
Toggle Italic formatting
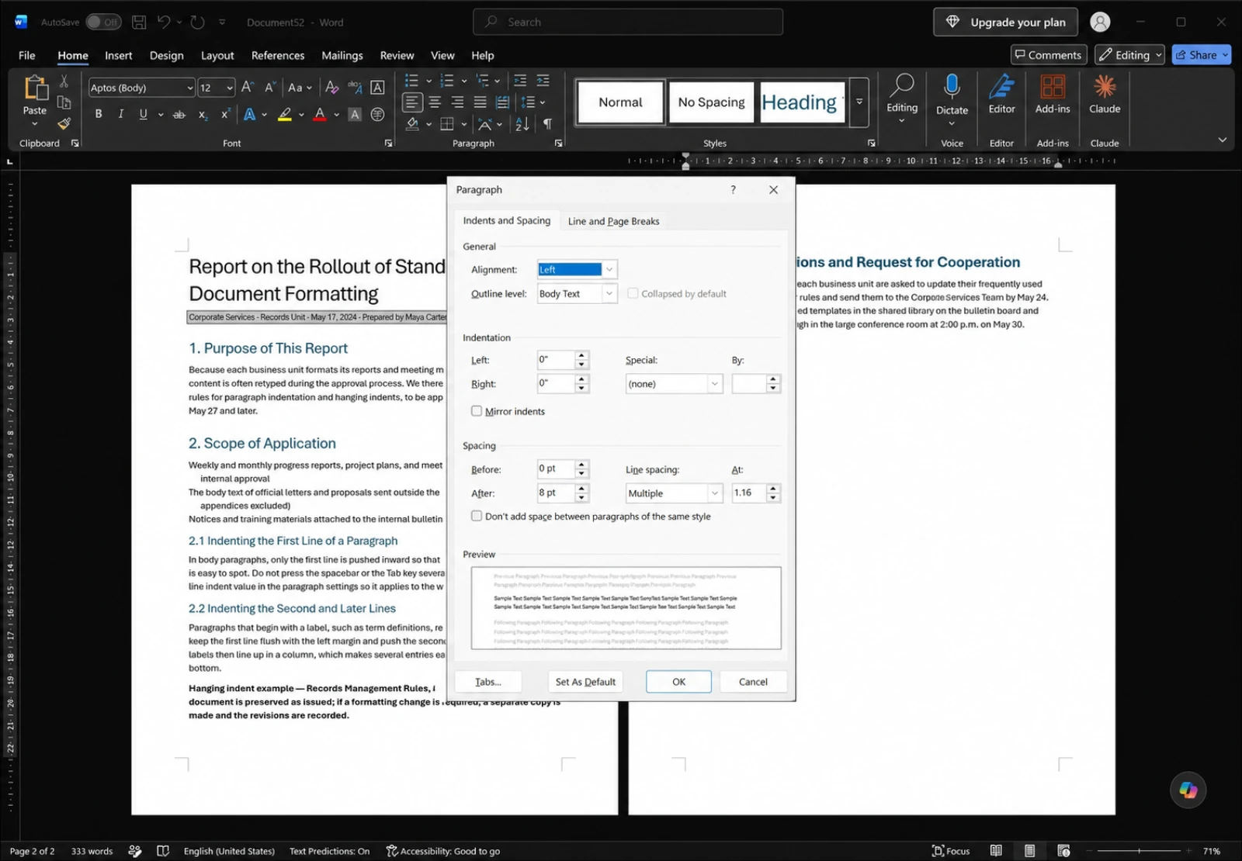coord(120,114)
